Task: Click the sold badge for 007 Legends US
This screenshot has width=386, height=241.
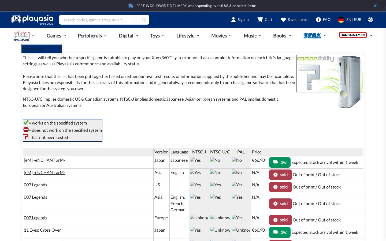Action: (280, 187)
